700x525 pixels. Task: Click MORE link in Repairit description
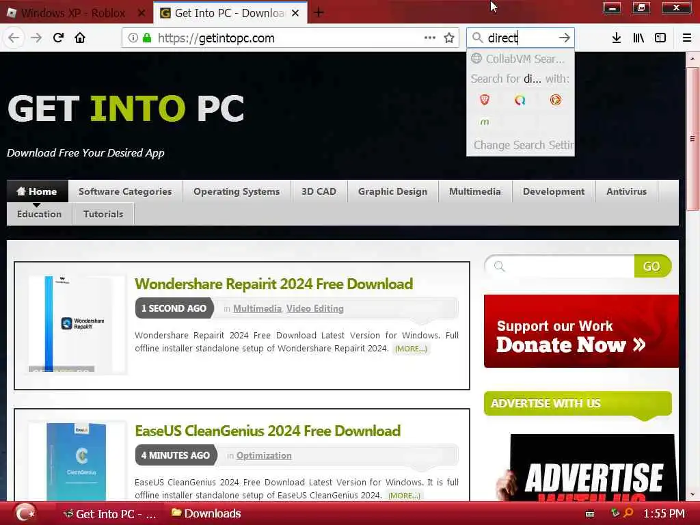[x=411, y=349]
